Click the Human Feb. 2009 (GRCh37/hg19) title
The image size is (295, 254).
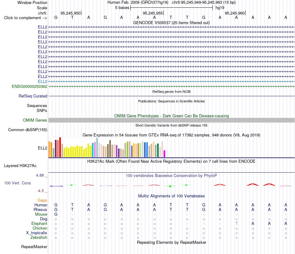pos(138,2)
